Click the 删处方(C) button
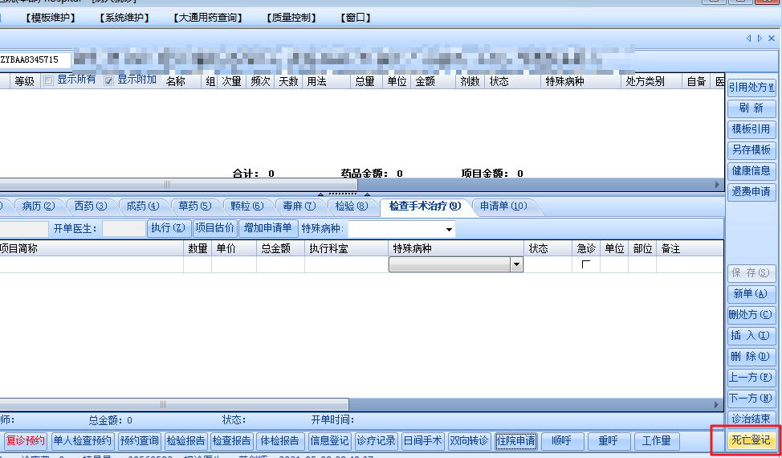The width and height of the screenshot is (782, 458). (750, 315)
